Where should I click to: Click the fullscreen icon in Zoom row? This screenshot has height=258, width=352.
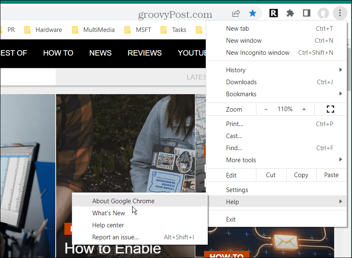(330, 109)
